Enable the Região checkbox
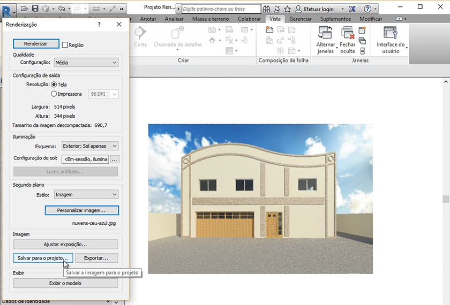The image size is (450, 305). [65, 45]
